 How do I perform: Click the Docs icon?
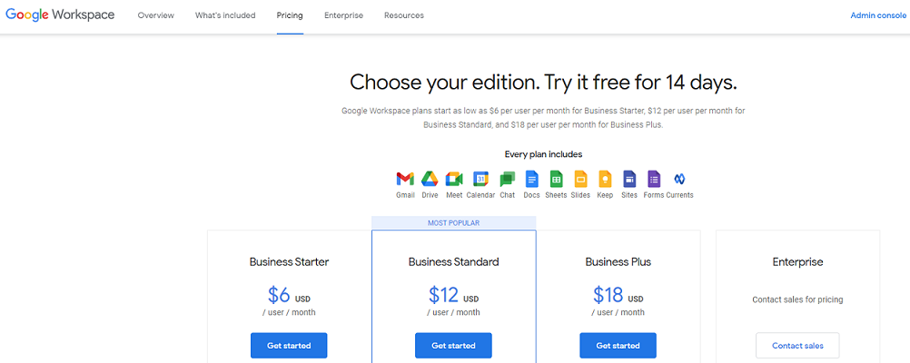click(x=531, y=179)
